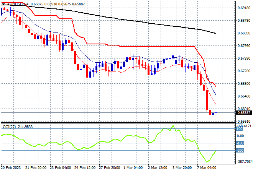Image resolution: width=253 pixels, height=172 pixels.
Task: Select the green CCI line at its lowest trough
Action: 207,162
